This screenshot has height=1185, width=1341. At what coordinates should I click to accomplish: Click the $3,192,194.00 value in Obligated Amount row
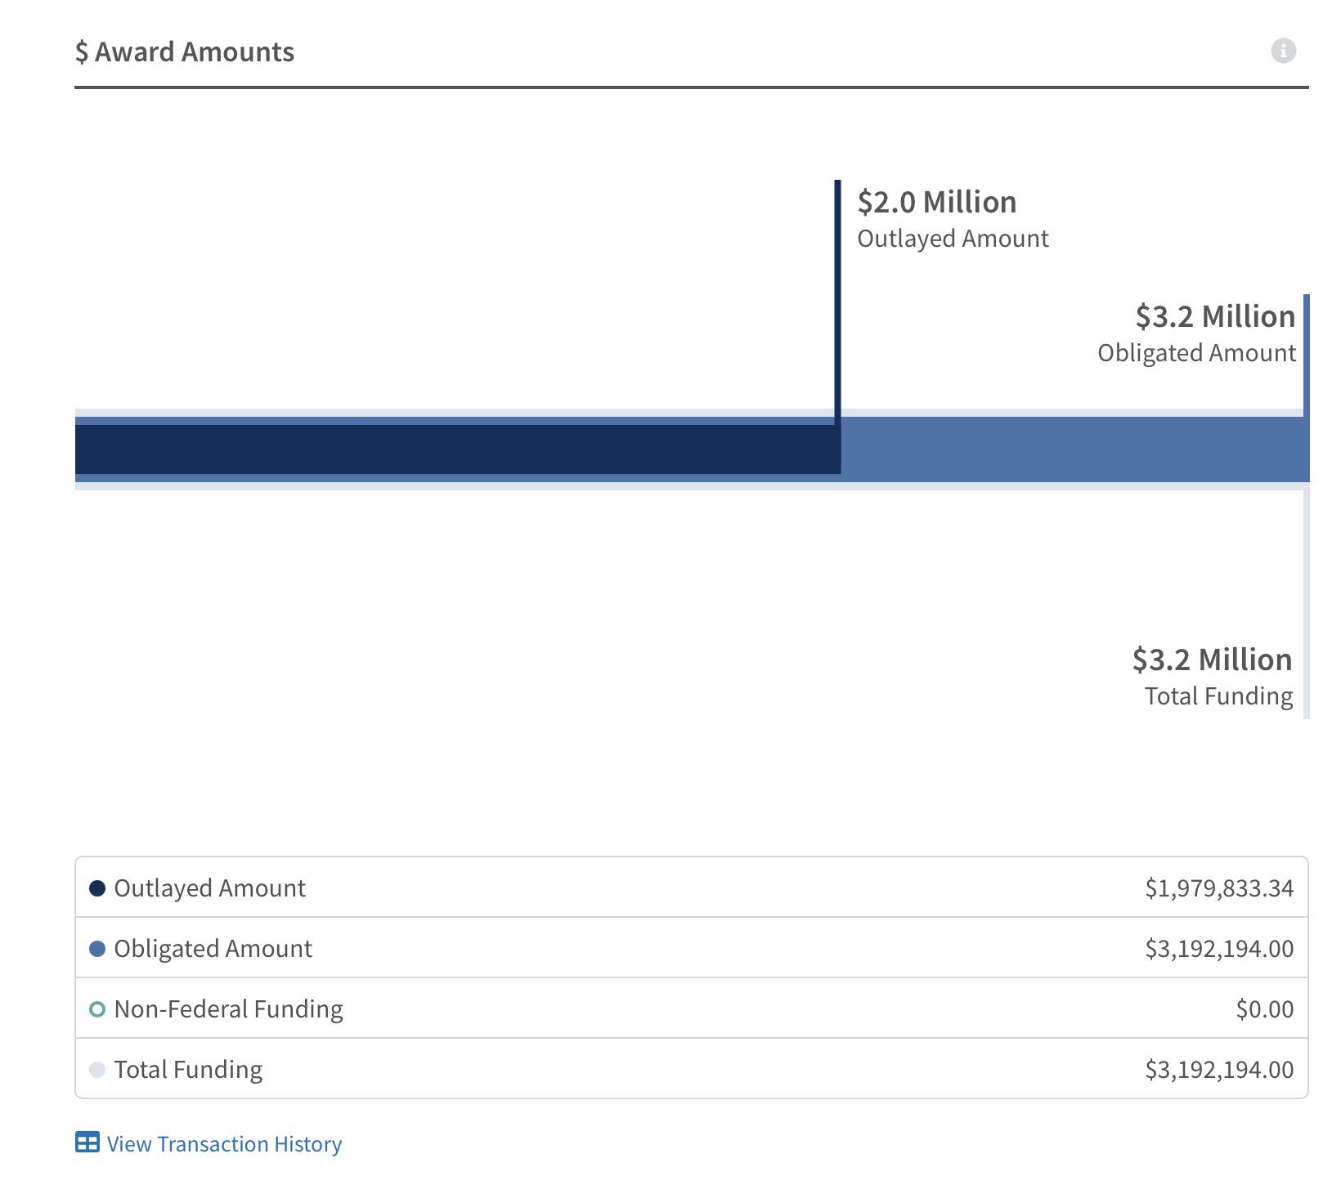click(x=1219, y=949)
